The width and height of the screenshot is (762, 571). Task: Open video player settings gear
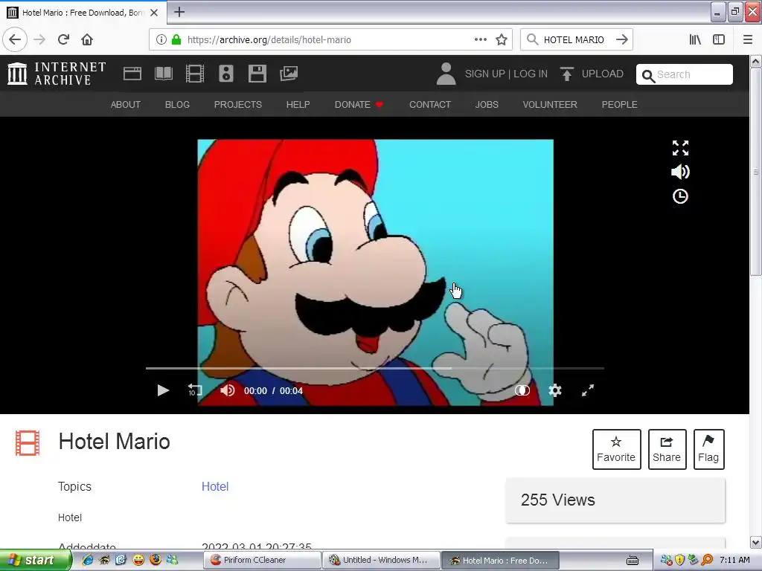pos(555,390)
